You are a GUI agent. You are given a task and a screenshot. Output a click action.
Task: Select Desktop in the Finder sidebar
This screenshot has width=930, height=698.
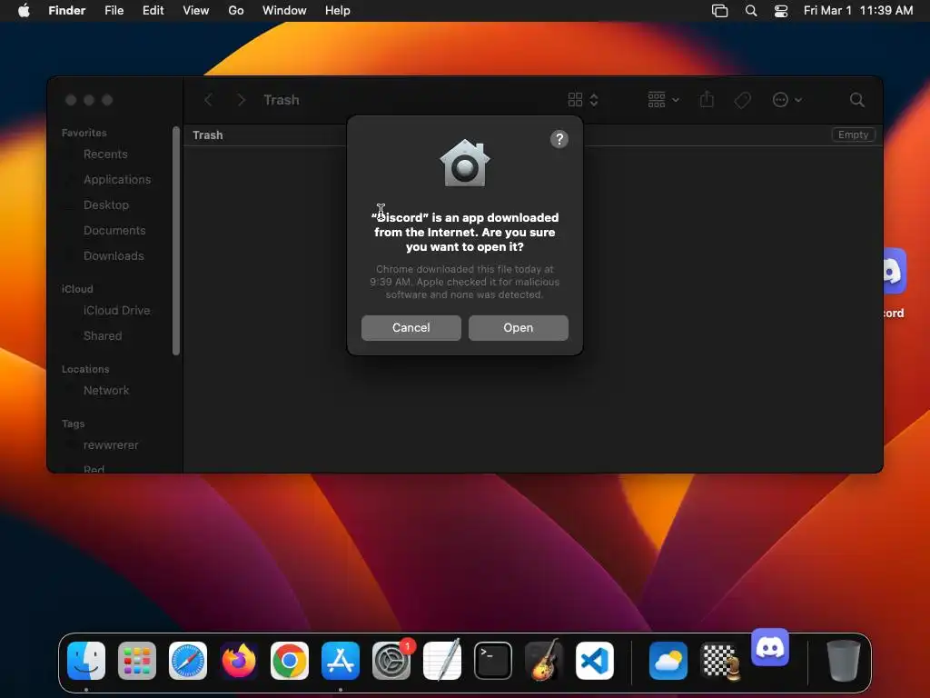click(x=106, y=205)
